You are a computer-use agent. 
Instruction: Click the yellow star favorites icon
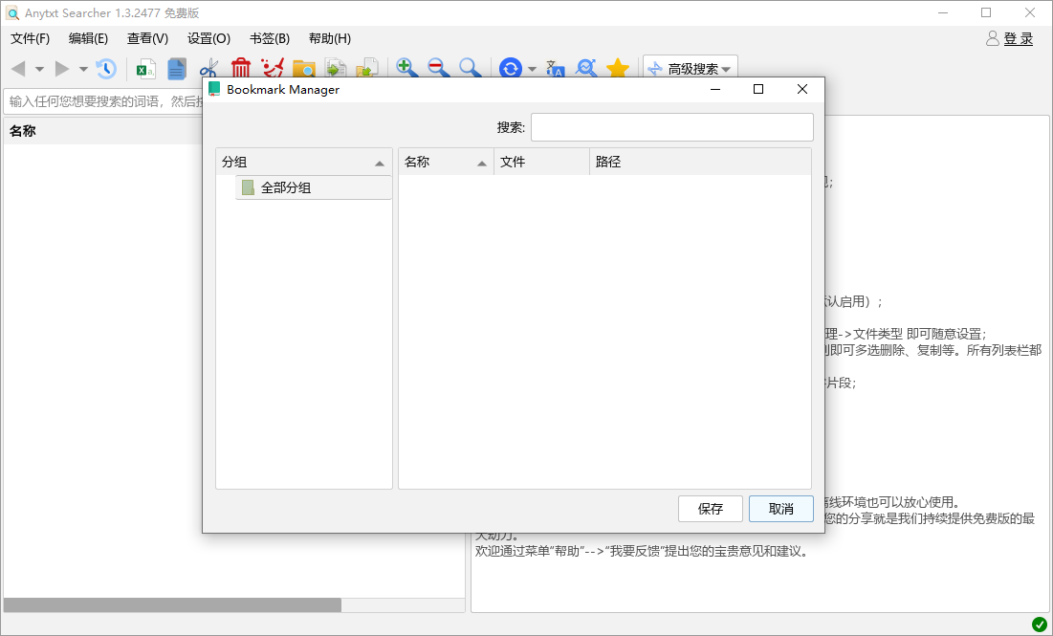coord(618,69)
